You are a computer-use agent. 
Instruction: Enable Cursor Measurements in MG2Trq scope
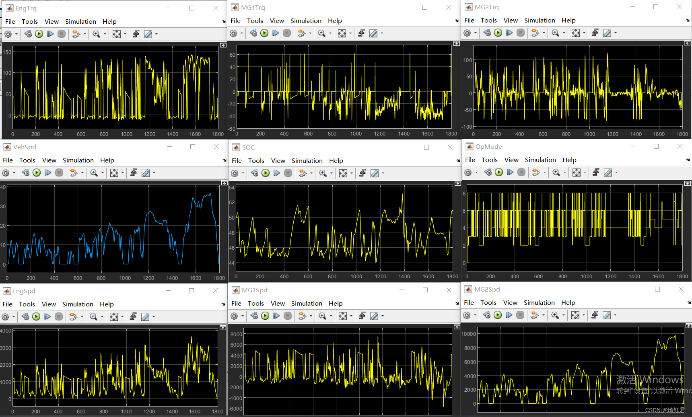(x=607, y=33)
